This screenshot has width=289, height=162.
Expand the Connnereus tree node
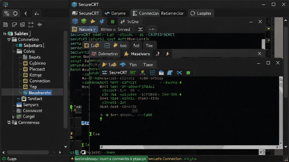point(9,123)
